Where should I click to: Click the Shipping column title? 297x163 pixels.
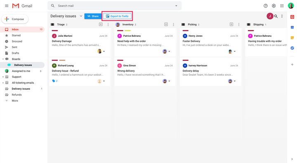click(258, 25)
